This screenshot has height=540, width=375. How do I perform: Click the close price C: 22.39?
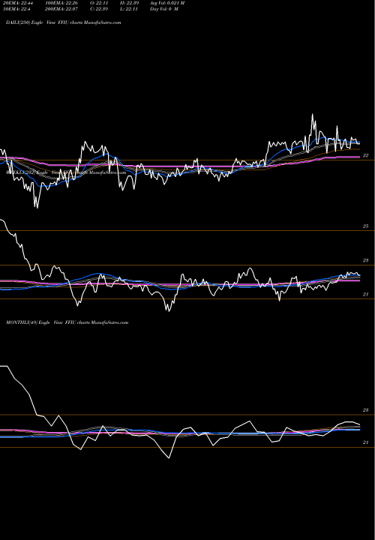pyautogui.click(x=99, y=9)
